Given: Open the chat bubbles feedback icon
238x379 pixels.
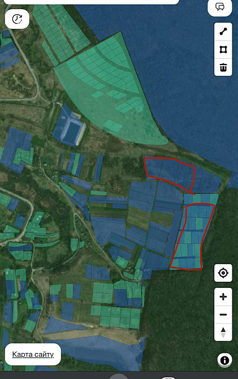Looking at the screenshot, I should [x=220, y=7].
